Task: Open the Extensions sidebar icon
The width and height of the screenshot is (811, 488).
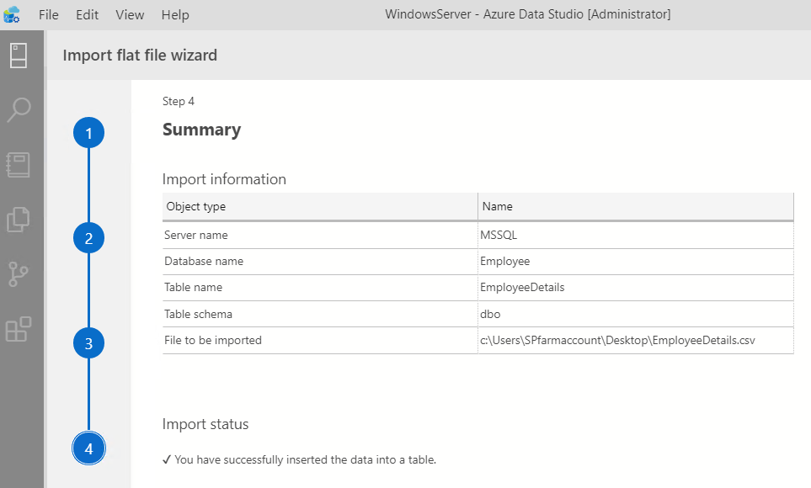Action: (x=19, y=329)
